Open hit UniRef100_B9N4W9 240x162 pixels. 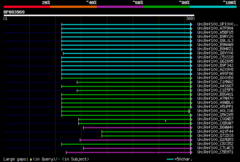(x=215, y=45)
